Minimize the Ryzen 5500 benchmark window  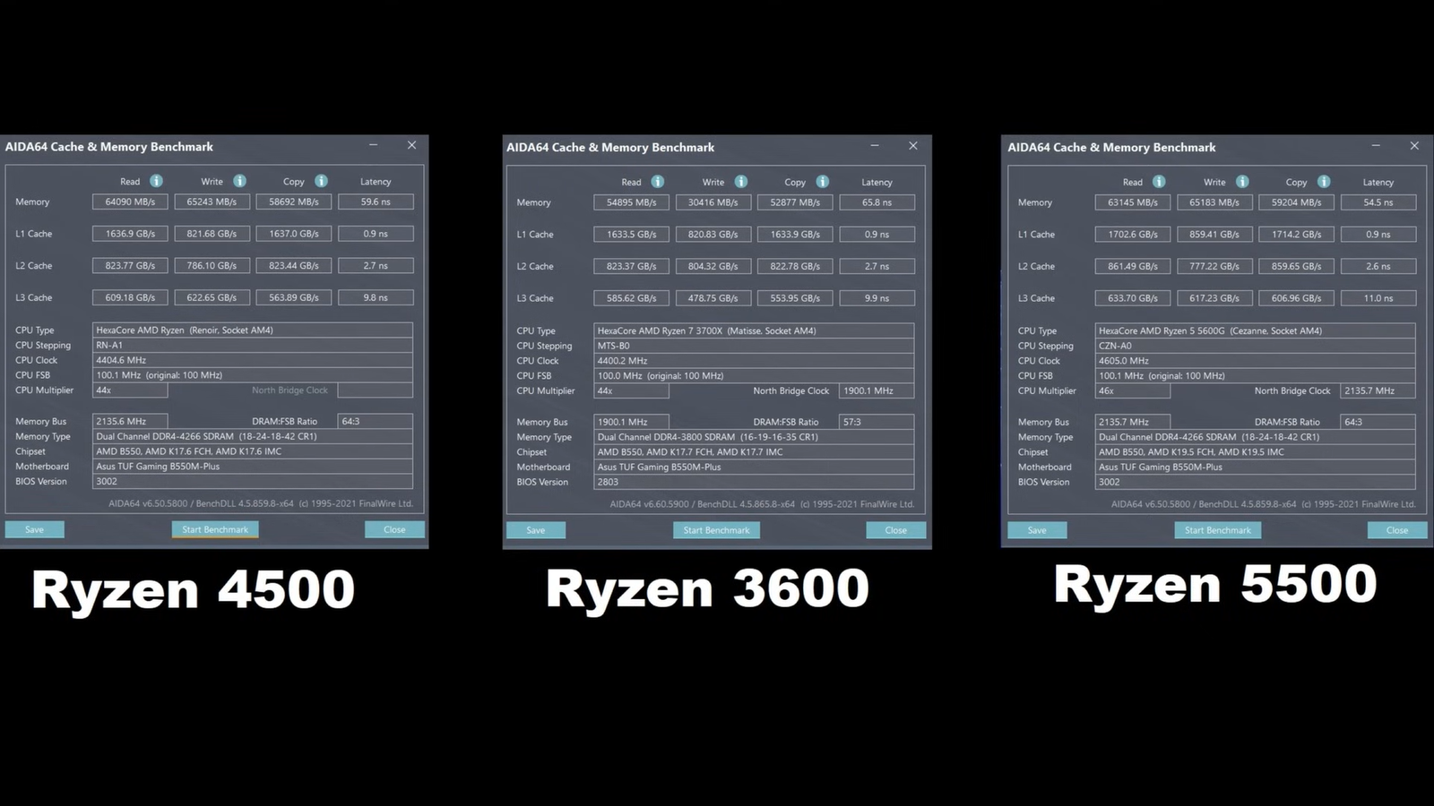point(1376,146)
